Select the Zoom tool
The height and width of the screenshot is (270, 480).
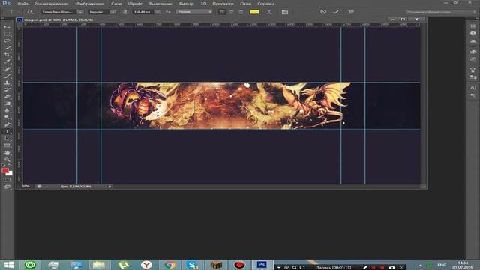click(x=7, y=160)
